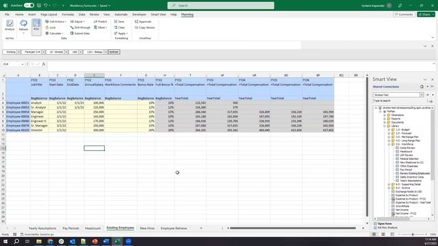
Task: Click the Insert Function fx icon
Action: pos(44,64)
